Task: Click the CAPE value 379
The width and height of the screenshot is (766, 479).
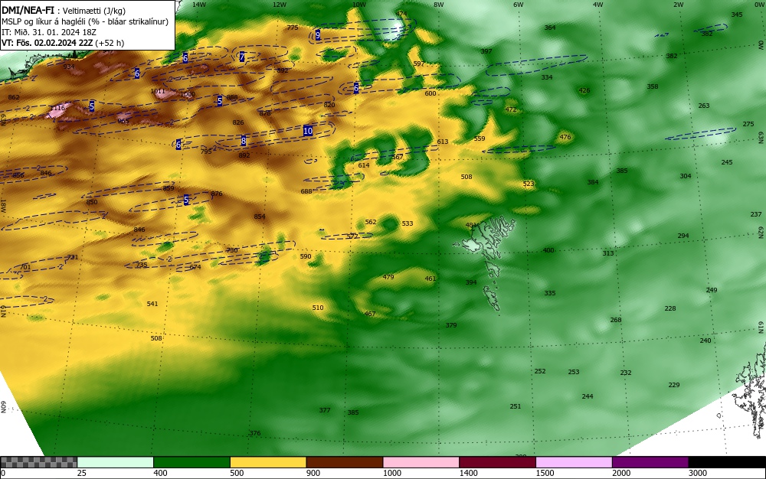Action: [451, 325]
